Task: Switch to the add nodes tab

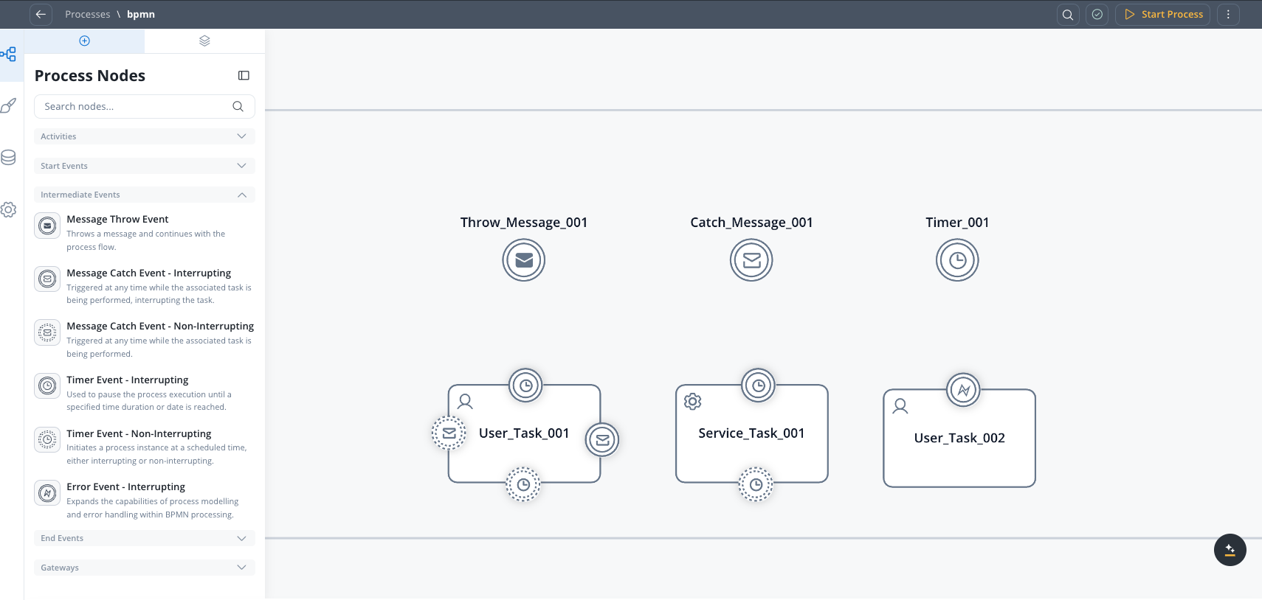Action: click(x=84, y=41)
